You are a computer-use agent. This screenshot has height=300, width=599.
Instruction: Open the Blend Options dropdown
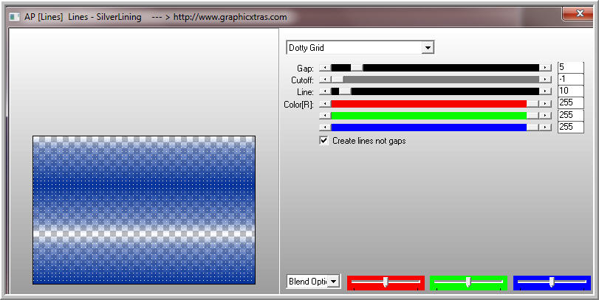click(313, 282)
